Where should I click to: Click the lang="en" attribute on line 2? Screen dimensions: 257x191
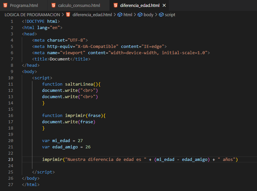coord(48,28)
